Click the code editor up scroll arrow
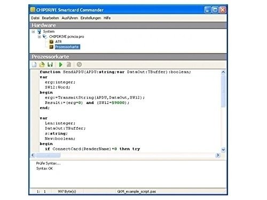The height and width of the screenshot is (200, 267). click(223, 72)
